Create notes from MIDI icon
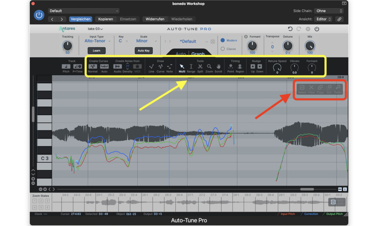 137,67
